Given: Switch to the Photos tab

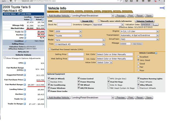Looking at the screenshot, I should 97,12.
